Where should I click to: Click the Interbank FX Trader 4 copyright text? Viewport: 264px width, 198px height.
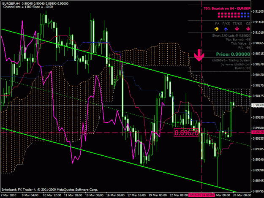point(50,190)
